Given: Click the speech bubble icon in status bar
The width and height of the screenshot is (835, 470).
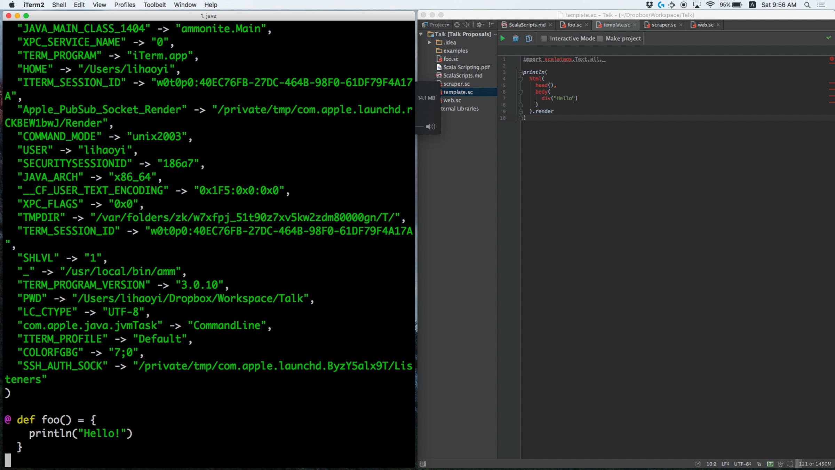Looking at the screenshot, I should tap(790, 464).
